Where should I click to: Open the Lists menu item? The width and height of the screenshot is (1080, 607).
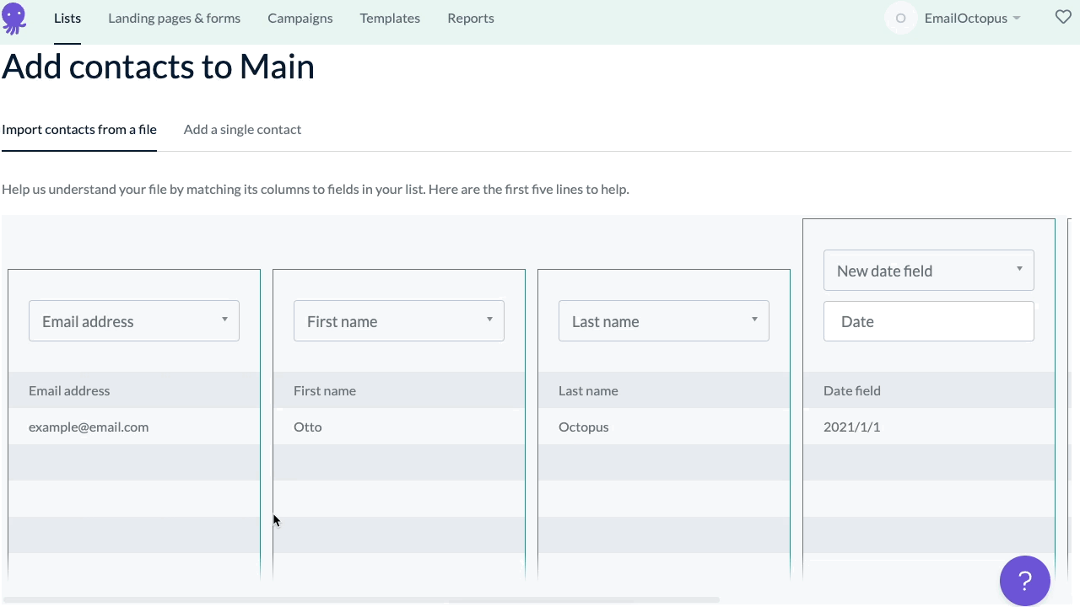67,18
